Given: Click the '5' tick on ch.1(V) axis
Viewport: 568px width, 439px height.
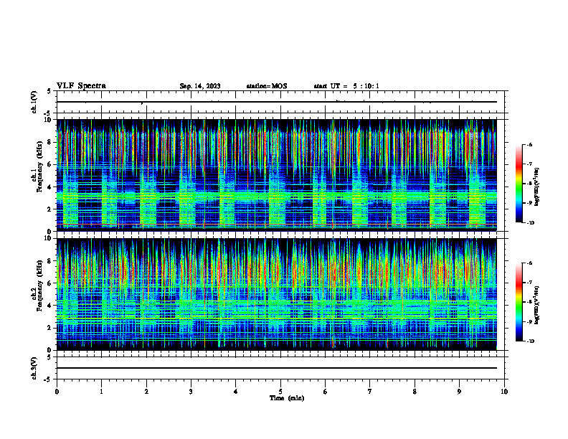Looking at the screenshot, I should [49, 91].
